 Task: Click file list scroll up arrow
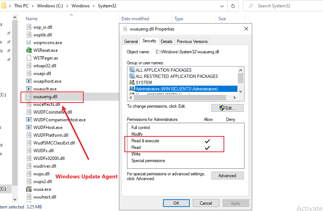[x=15, y=18]
